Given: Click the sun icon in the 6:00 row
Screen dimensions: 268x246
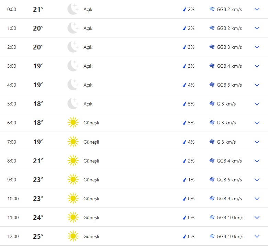Looking at the screenshot, I should click(73, 123).
